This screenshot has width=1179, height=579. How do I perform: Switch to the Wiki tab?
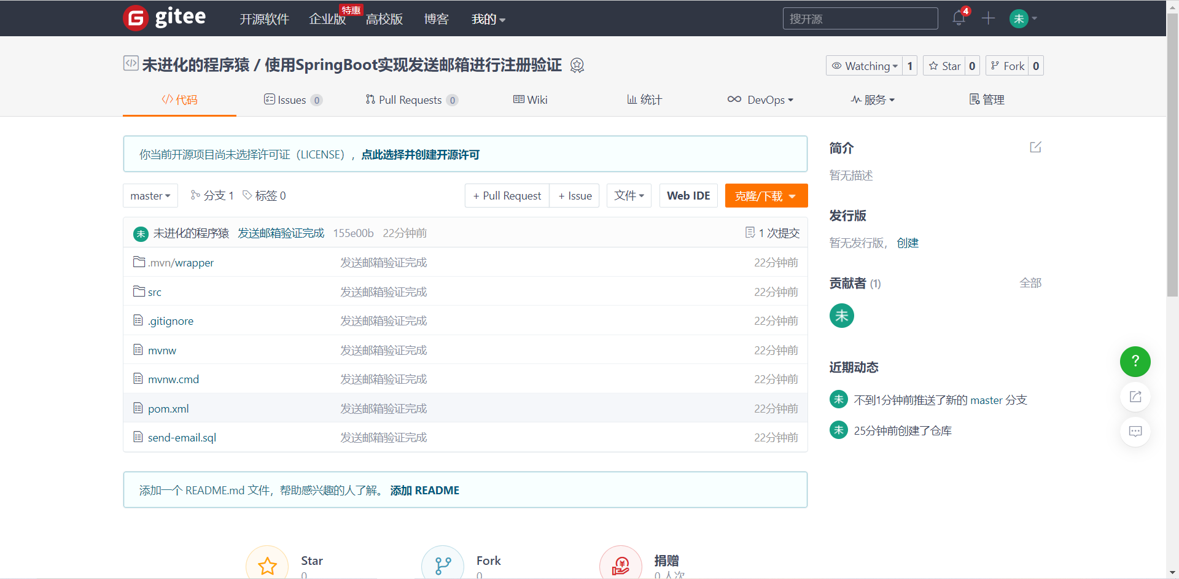[x=531, y=99]
